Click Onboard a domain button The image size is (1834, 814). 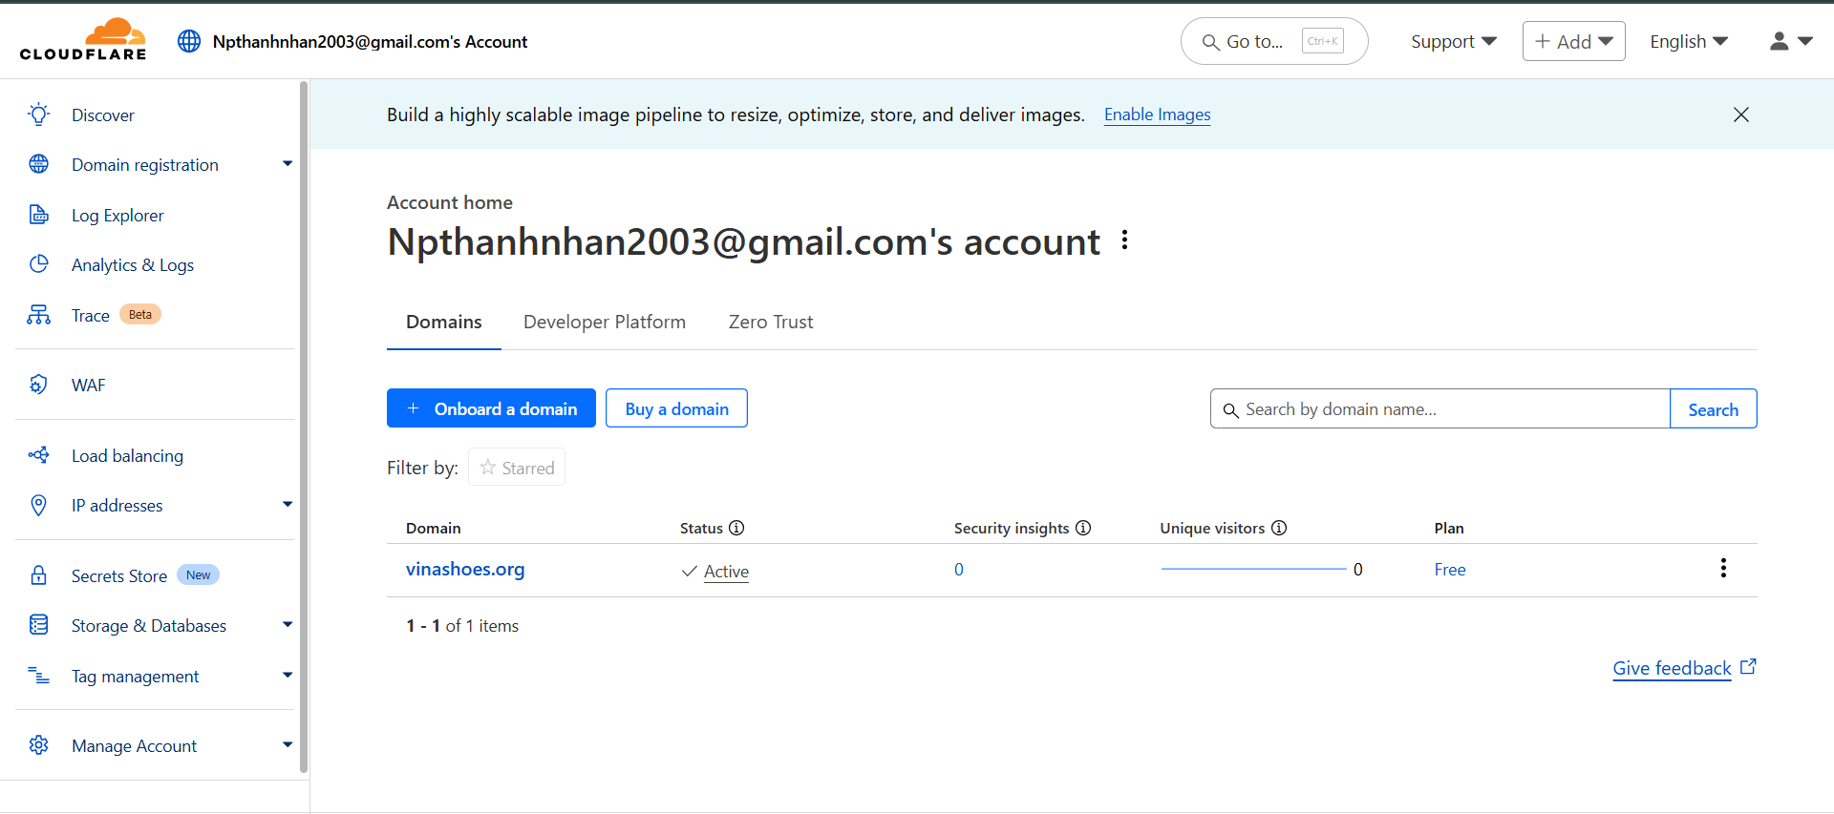pyautogui.click(x=491, y=408)
